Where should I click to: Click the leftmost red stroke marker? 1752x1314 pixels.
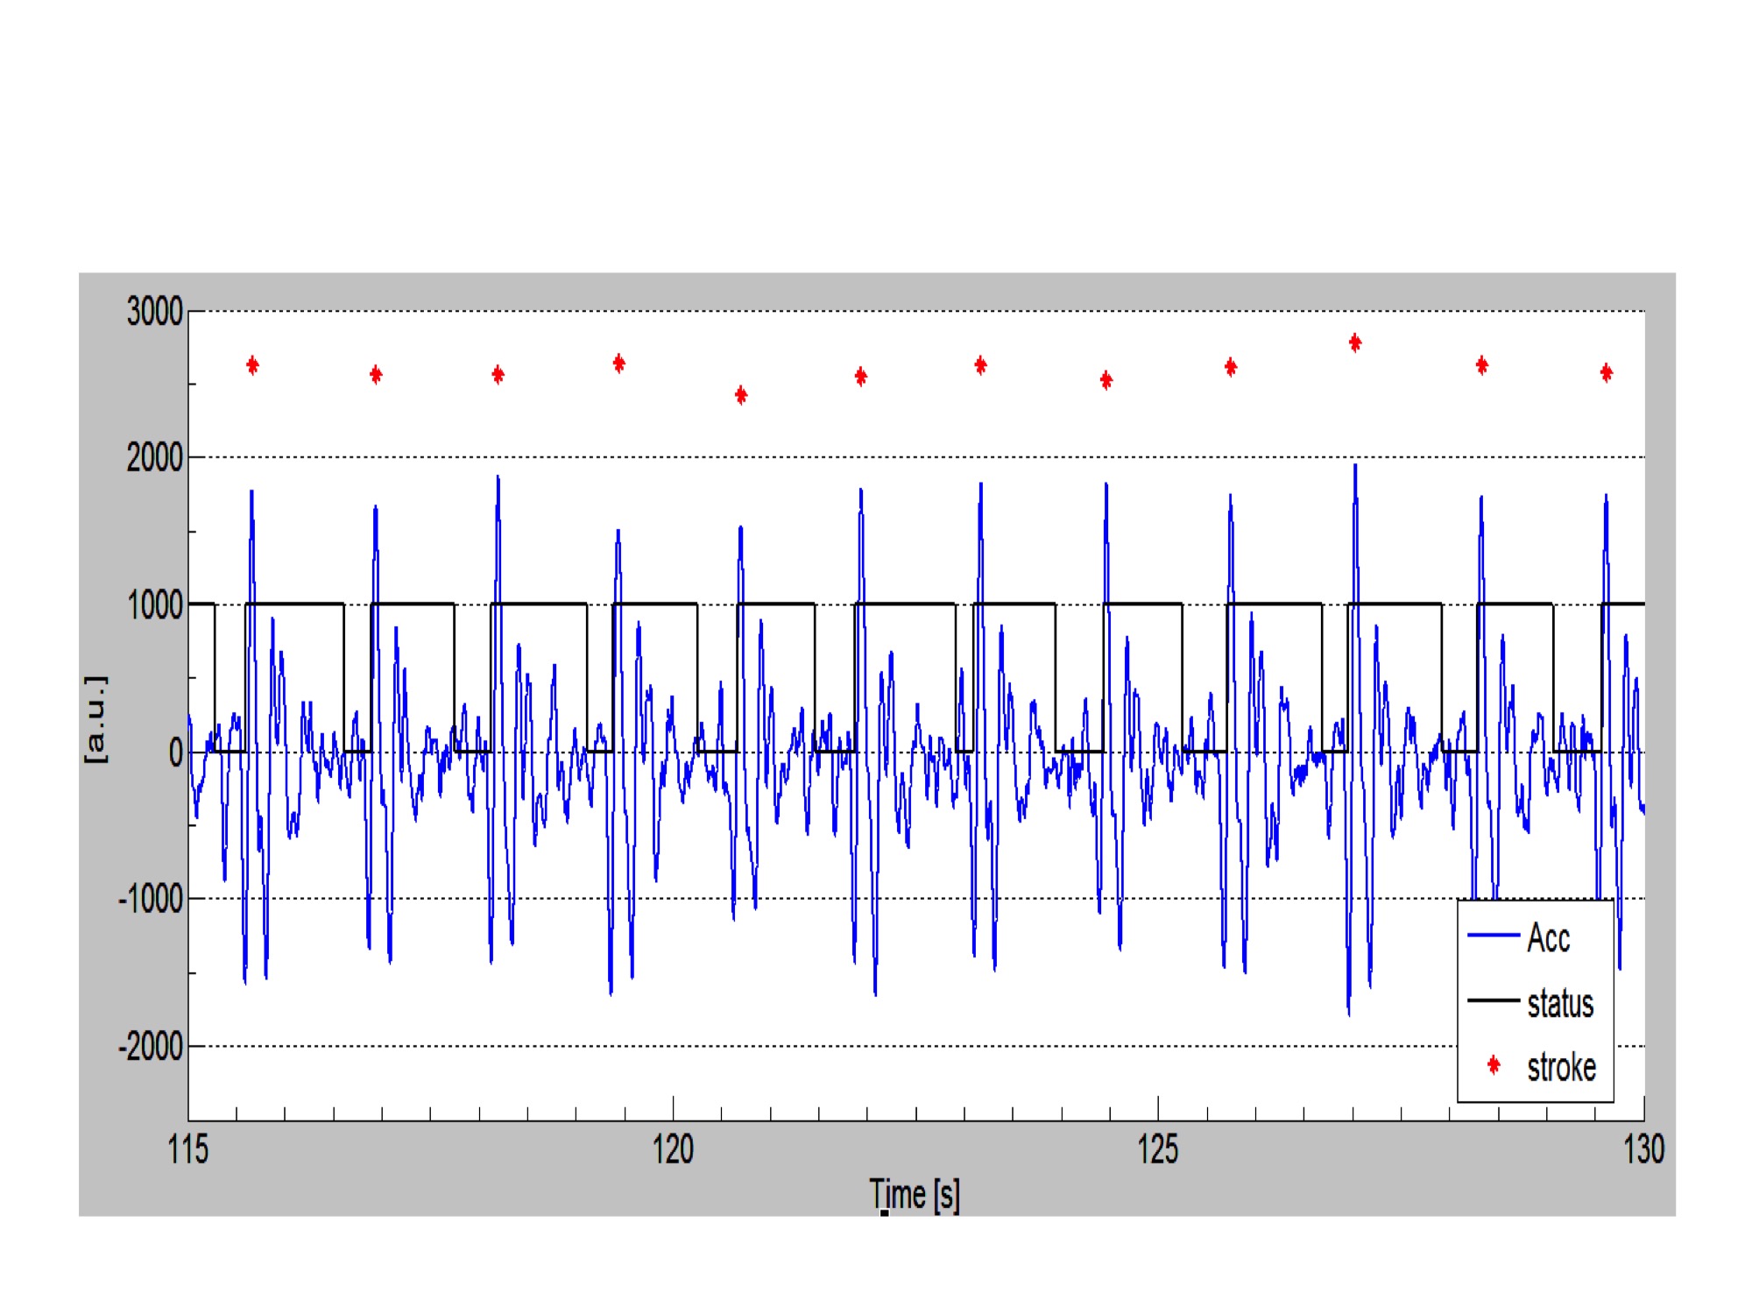(252, 365)
